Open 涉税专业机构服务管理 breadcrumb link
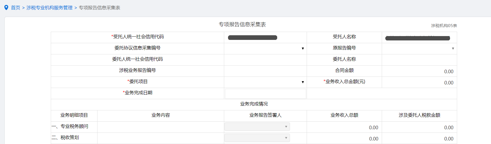This screenshot has width=491, height=144. (49, 8)
